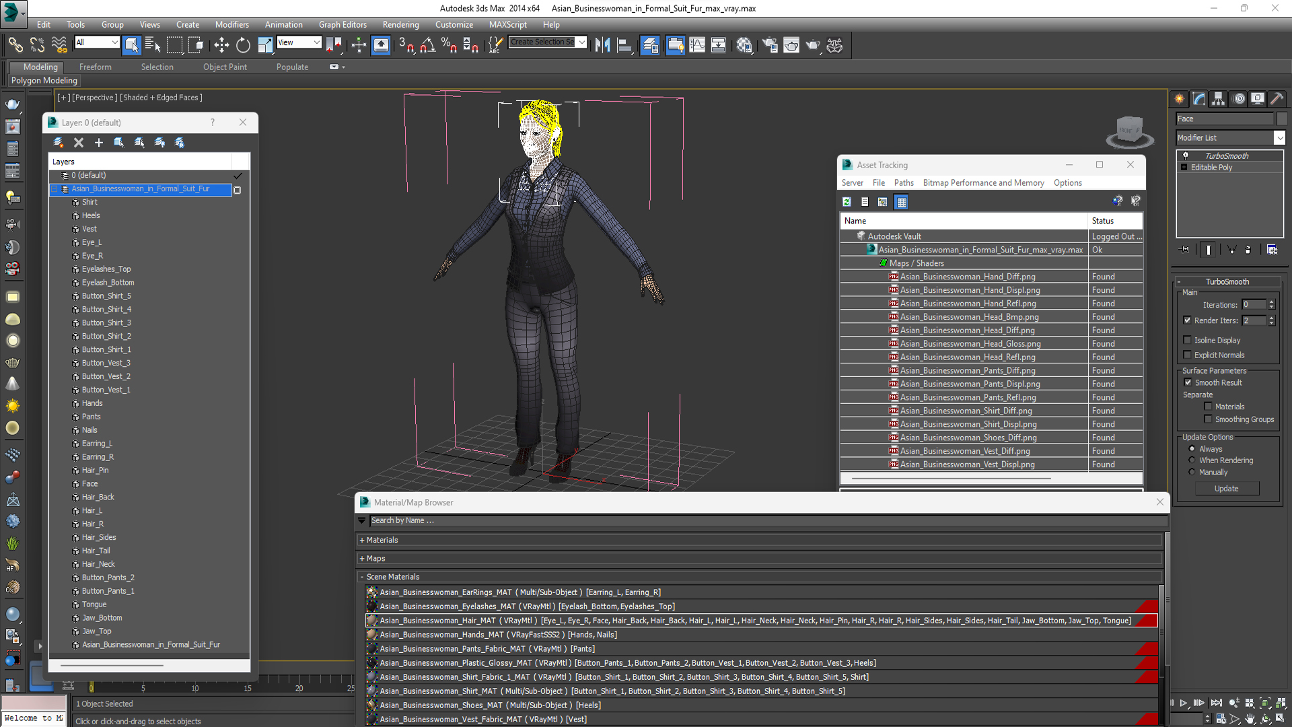The height and width of the screenshot is (727, 1292).
Task: Click the Update button
Action: tap(1226, 489)
